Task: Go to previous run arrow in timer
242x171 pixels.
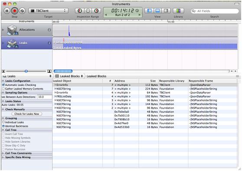Action: [x=106, y=15]
